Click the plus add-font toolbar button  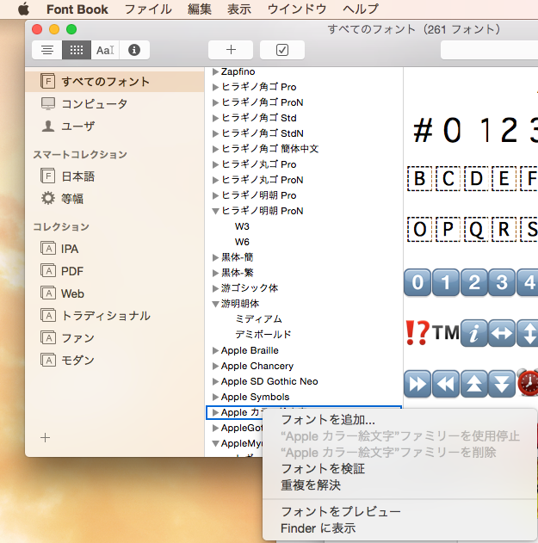[x=231, y=50]
